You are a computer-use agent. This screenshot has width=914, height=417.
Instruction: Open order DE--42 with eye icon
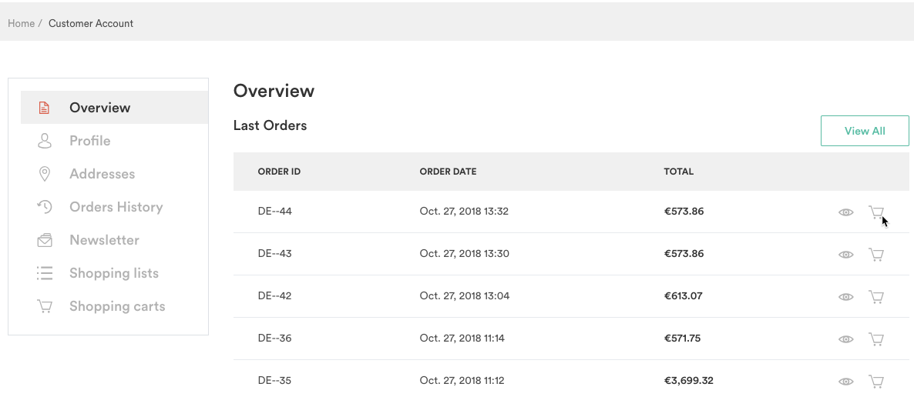(x=845, y=297)
